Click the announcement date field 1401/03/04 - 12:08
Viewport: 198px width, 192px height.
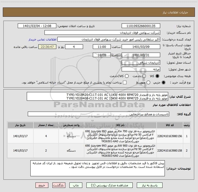[37, 26]
